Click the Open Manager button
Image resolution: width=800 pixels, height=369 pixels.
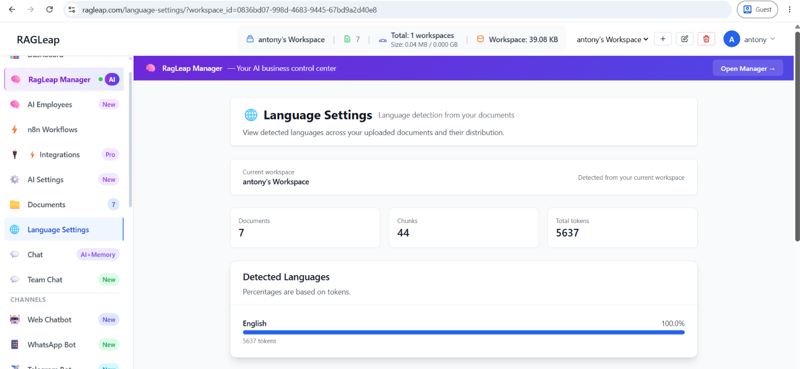coord(748,68)
